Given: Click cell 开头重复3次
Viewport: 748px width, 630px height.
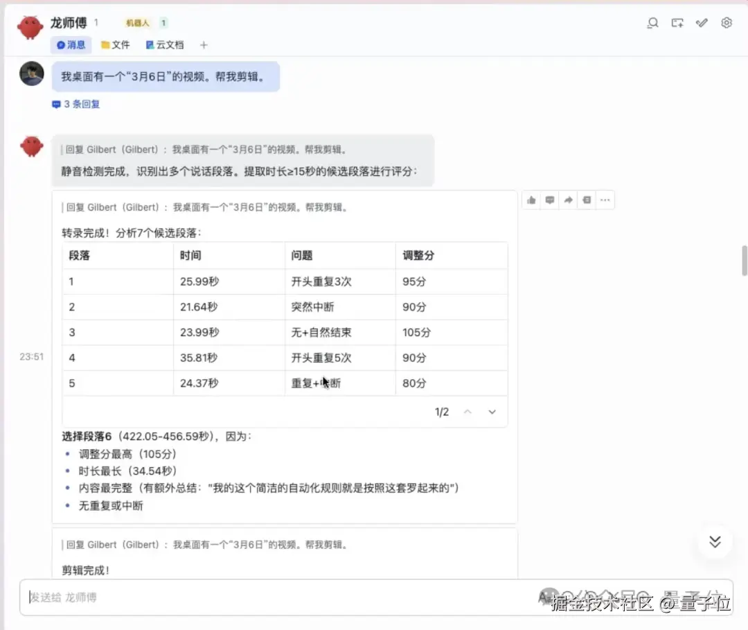Looking at the screenshot, I should (321, 281).
